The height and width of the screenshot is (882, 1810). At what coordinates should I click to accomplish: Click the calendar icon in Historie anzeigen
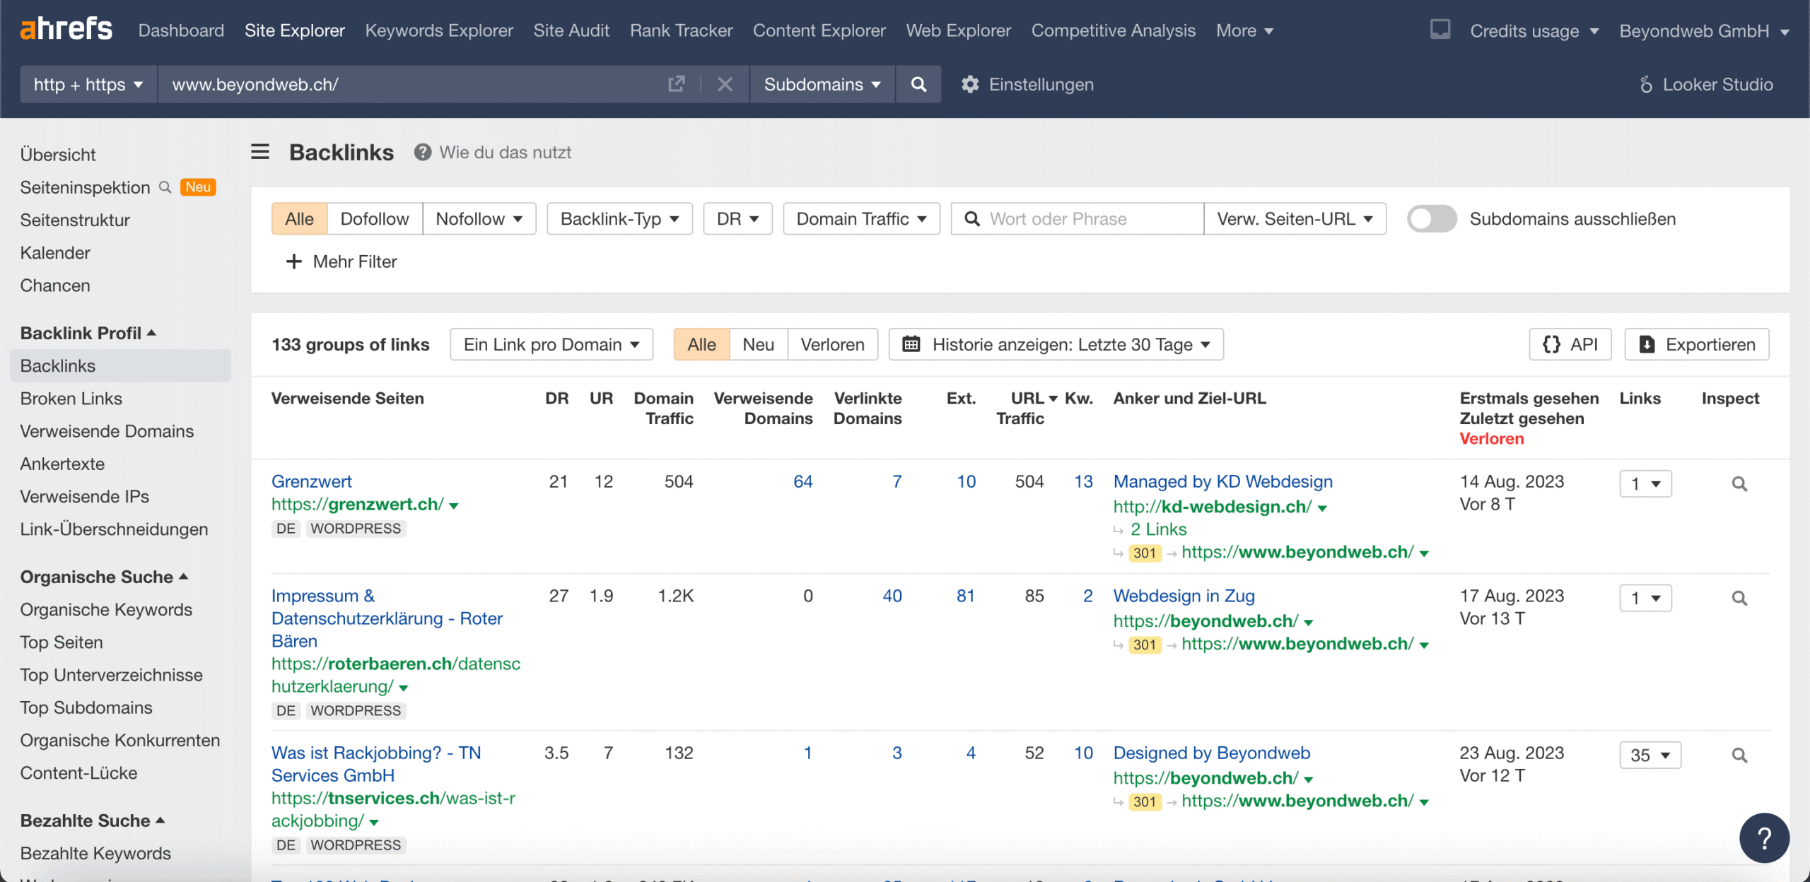tap(911, 344)
